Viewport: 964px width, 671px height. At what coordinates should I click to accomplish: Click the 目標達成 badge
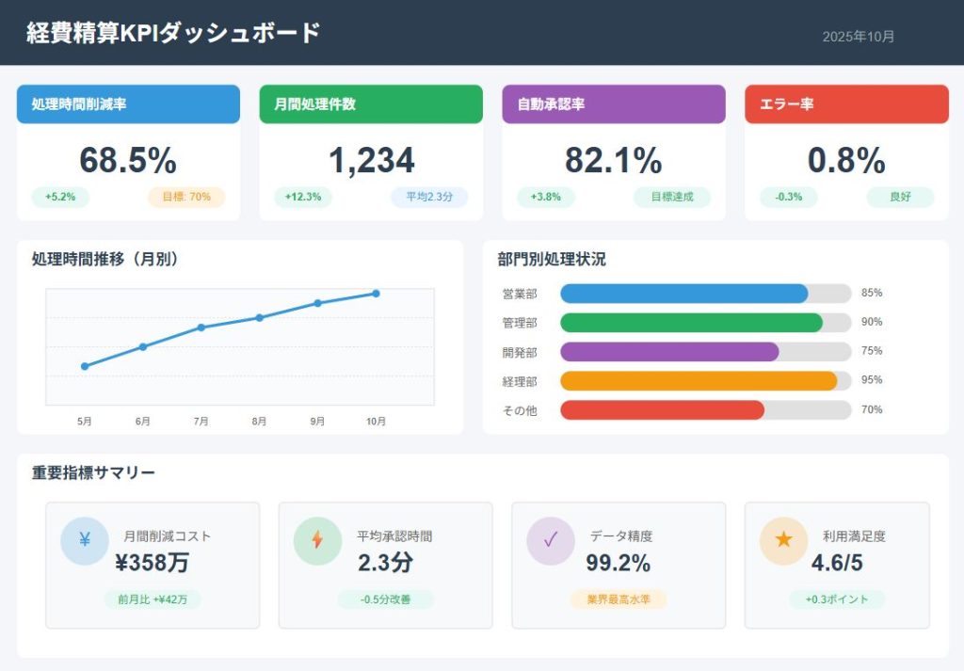(672, 198)
